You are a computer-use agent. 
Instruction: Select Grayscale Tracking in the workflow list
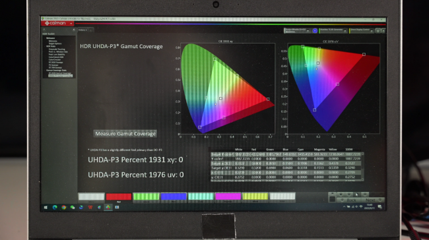click(x=57, y=49)
